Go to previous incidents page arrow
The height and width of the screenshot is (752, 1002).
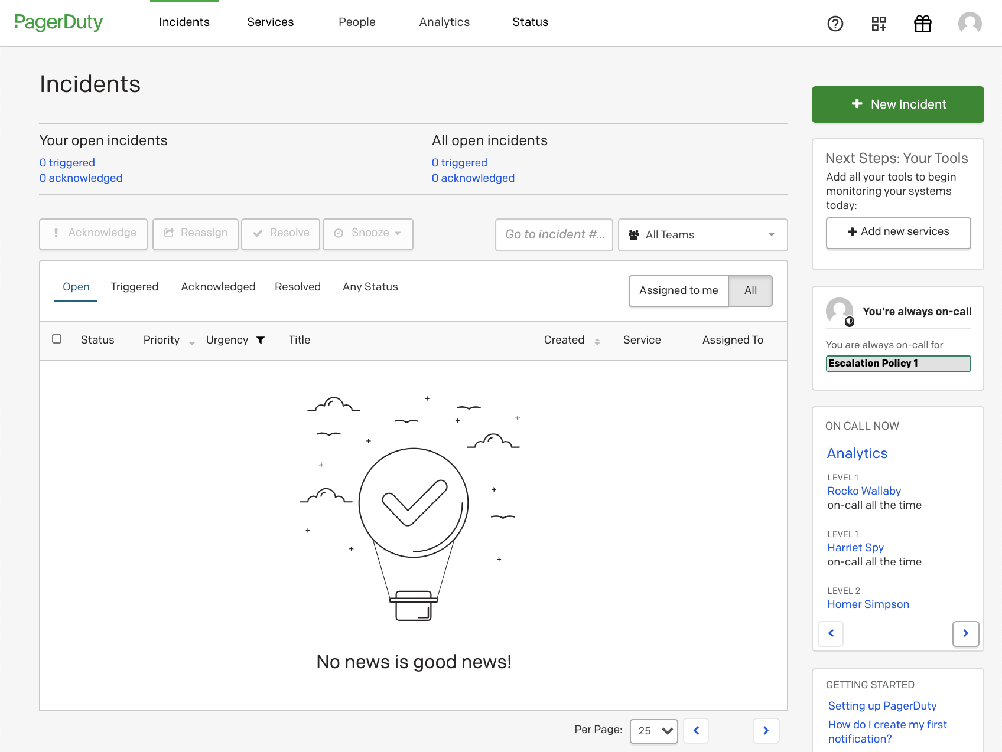tap(696, 731)
